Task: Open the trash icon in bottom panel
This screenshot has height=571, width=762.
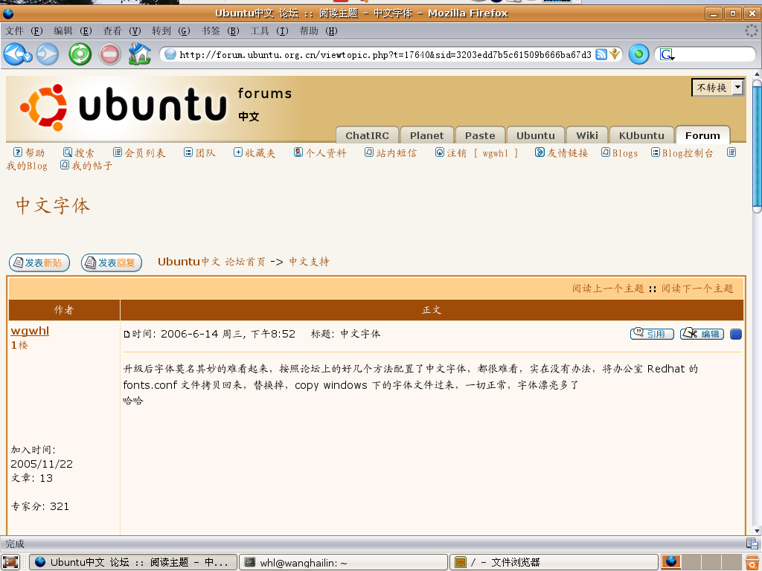Action: pos(753,562)
